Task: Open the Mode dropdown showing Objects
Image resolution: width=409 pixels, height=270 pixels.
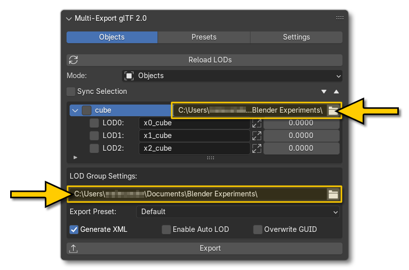Action: [x=232, y=76]
